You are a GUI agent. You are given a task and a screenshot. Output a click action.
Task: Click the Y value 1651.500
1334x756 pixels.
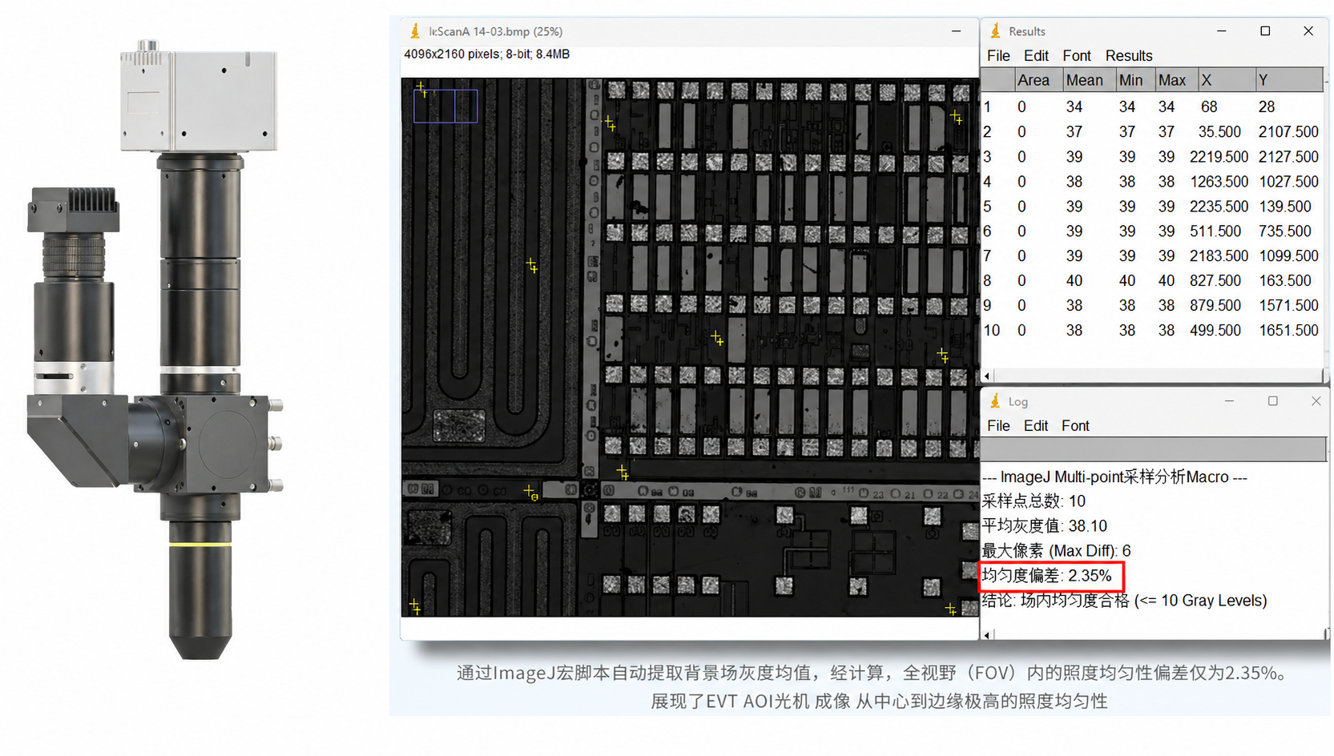(1288, 331)
